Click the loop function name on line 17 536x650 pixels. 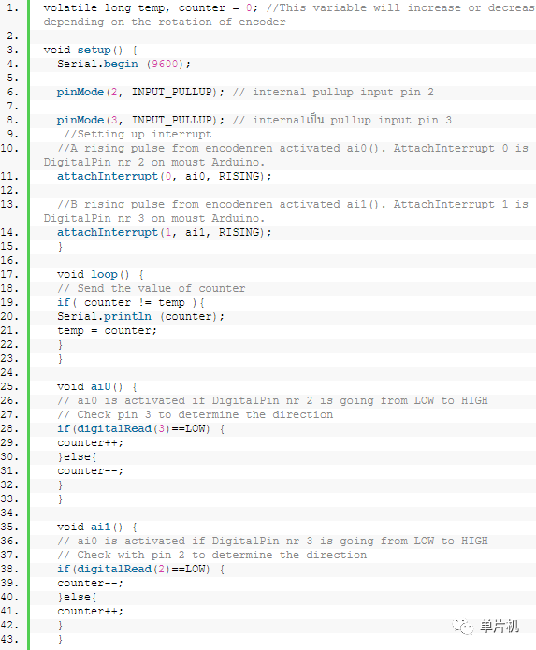[104, 274]
